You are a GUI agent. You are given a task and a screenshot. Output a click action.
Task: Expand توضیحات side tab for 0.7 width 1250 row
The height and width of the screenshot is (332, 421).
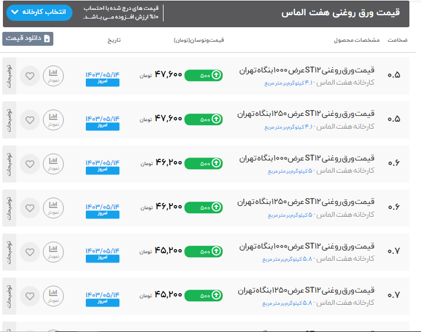(x=9, y=295)
